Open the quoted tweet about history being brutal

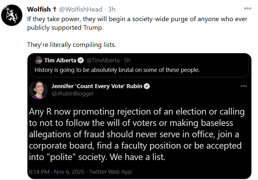click(x=117, y=70)
